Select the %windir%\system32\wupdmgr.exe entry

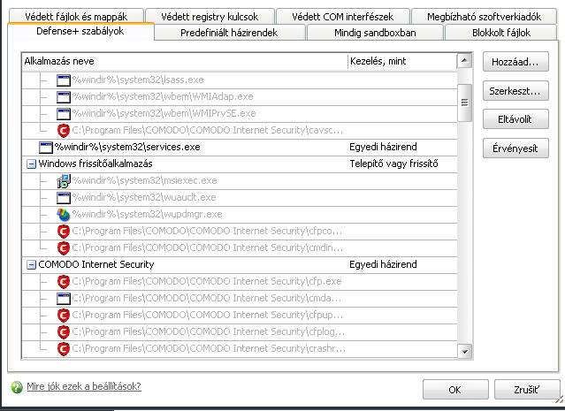pyautogui.click(x=147, y=215)
